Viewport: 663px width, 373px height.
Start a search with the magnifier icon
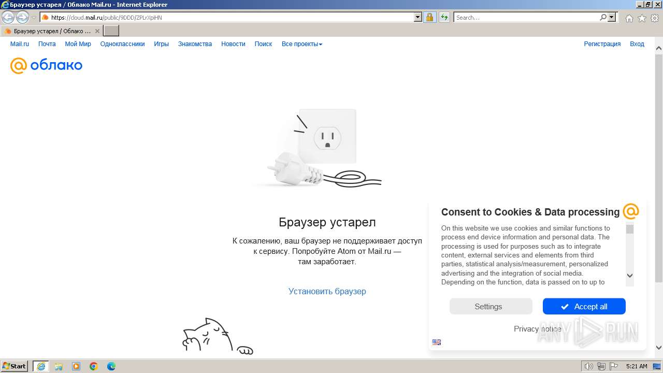[x=603, y=17]
